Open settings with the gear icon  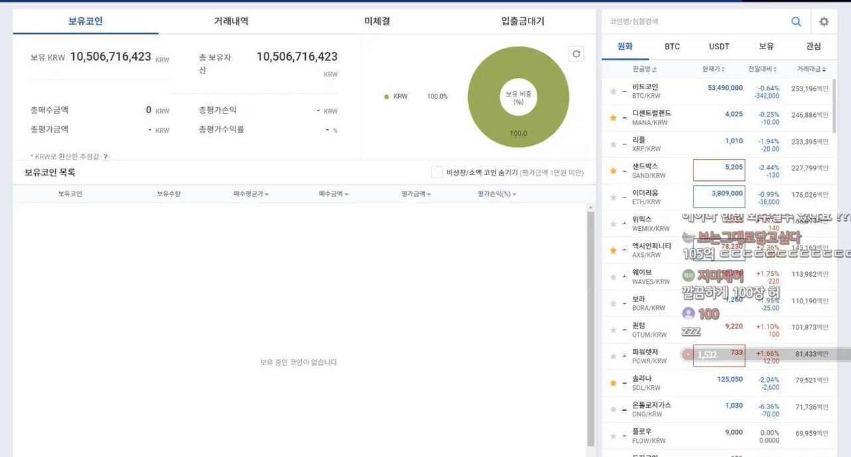coord(824,21)
